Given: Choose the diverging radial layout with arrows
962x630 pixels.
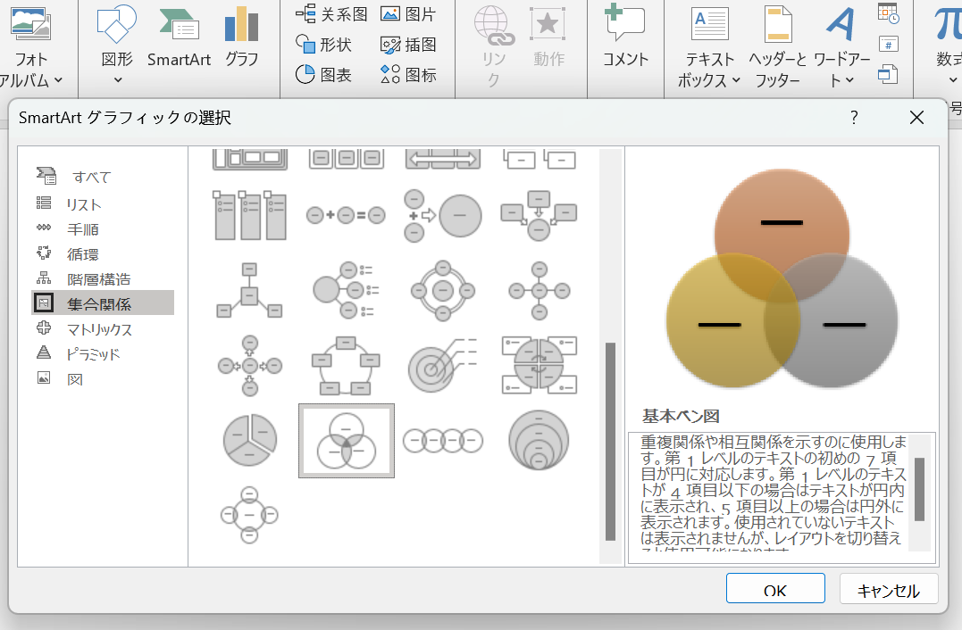Looking at the screenshot, I should (x=250, y=366).
